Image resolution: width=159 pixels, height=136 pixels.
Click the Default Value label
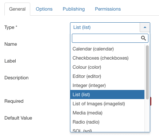[18, 118]
